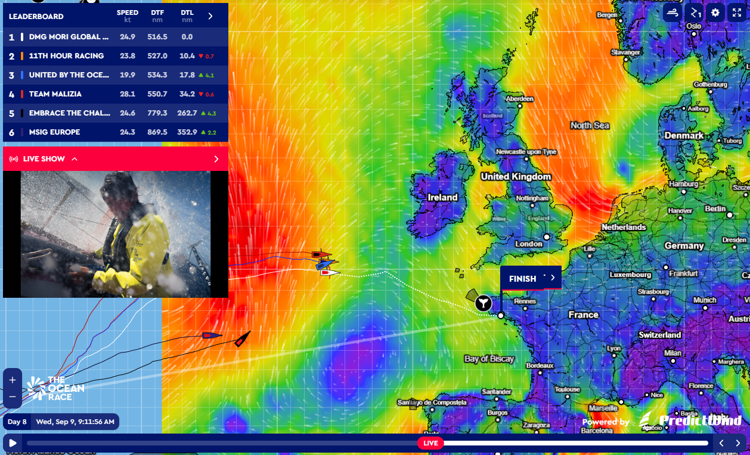
Task: Expand the Finish marker details
Action: click(x=553, y=278)
